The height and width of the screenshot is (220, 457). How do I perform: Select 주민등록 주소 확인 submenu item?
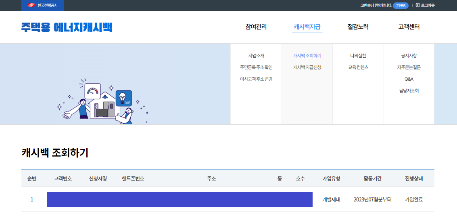pos(256,67)
